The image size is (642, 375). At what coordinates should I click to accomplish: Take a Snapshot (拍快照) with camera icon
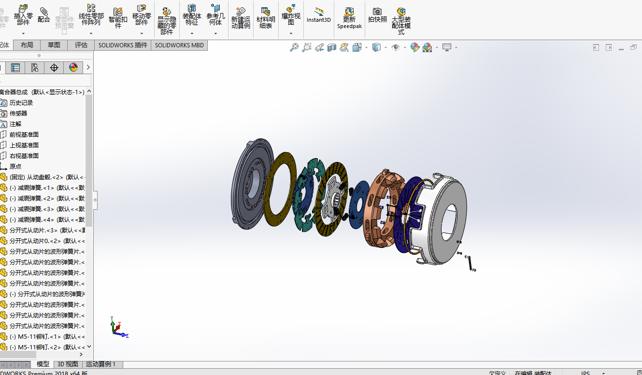(377, 15)
